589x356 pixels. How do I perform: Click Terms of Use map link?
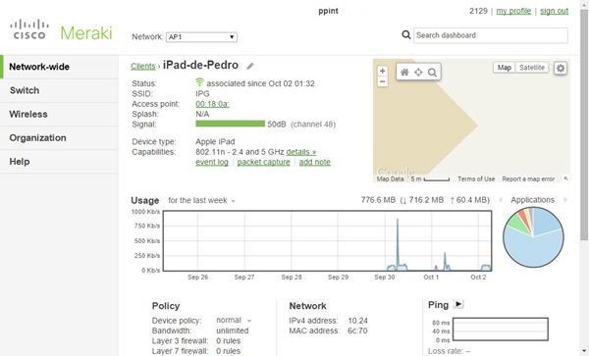pos(476,178)
